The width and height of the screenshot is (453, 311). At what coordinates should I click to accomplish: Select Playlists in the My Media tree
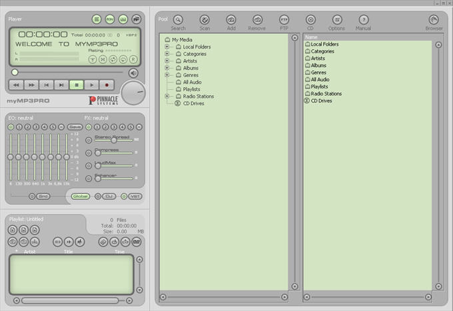[x=192, y=89]
